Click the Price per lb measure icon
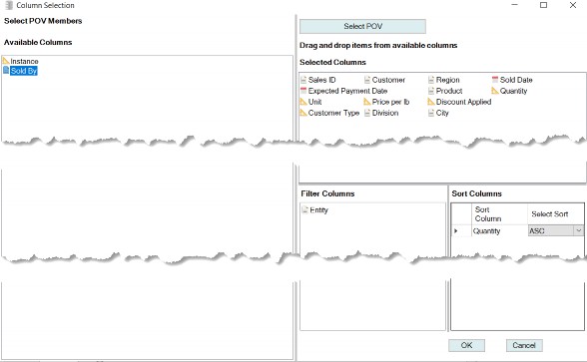This screenshot has width=587, height=362. 367,102
